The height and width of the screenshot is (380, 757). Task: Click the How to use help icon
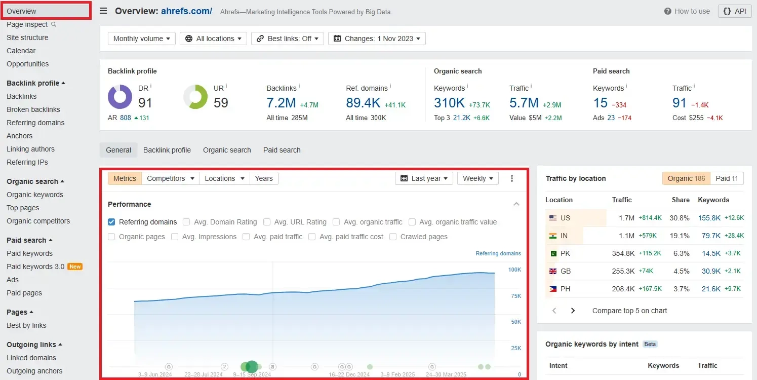tap(668, 11)
